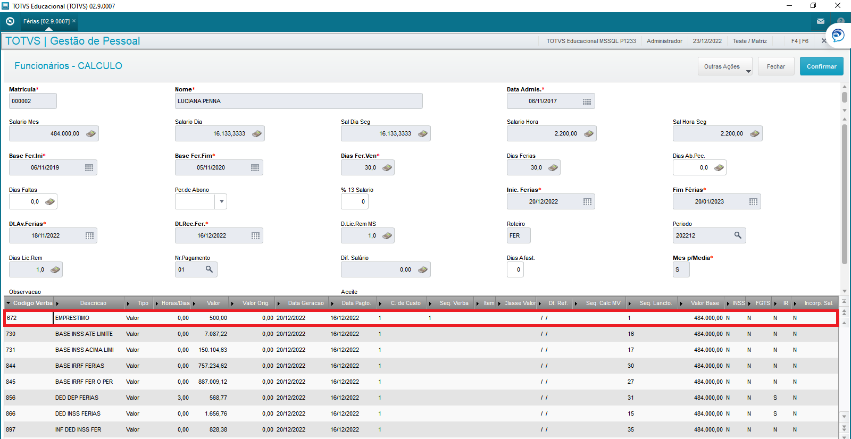Click the form scrollbar down arrow

[x=845, y=291]
